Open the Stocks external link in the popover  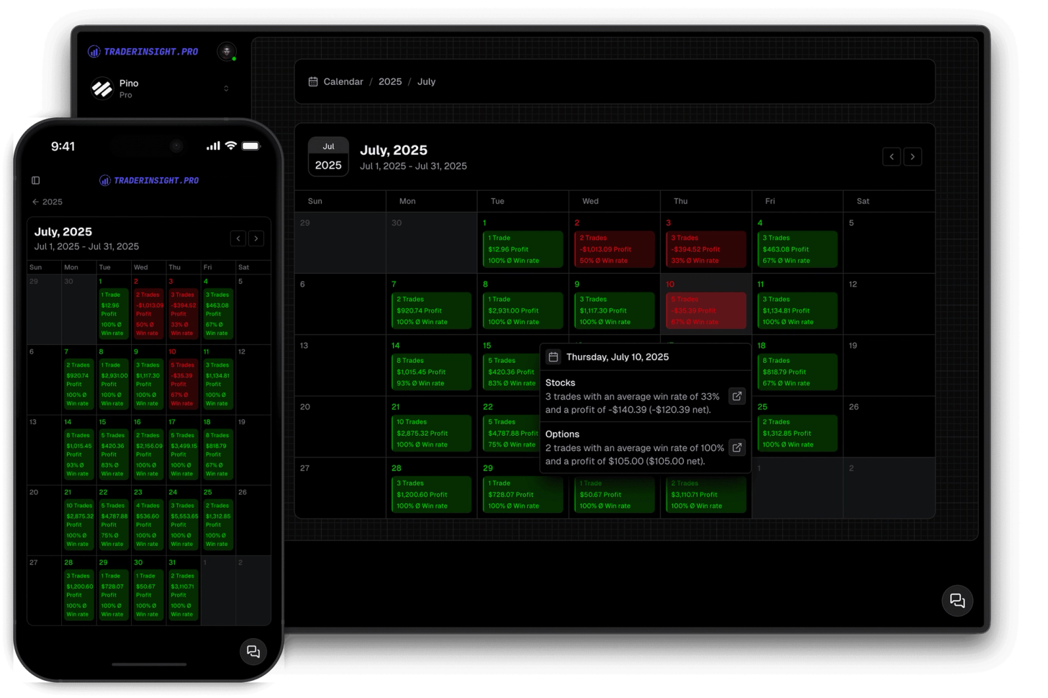click(736, 395)
